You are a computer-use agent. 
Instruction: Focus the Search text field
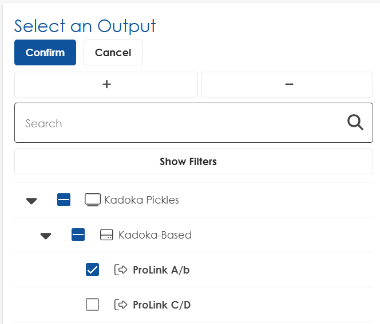click(x=177, y=123)
